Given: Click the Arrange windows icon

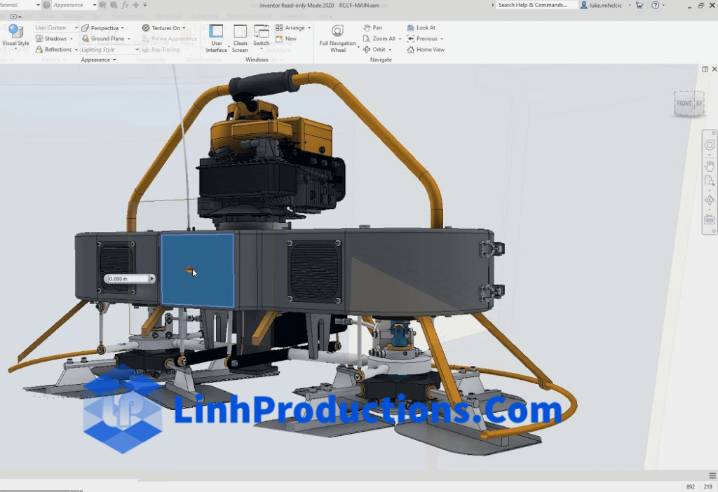Looking at the screenshot, I should click(279, 28).
